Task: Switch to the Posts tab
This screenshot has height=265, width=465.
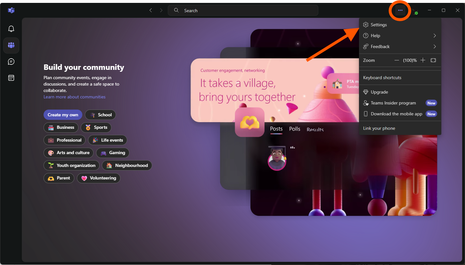Action: coord(276,129)
